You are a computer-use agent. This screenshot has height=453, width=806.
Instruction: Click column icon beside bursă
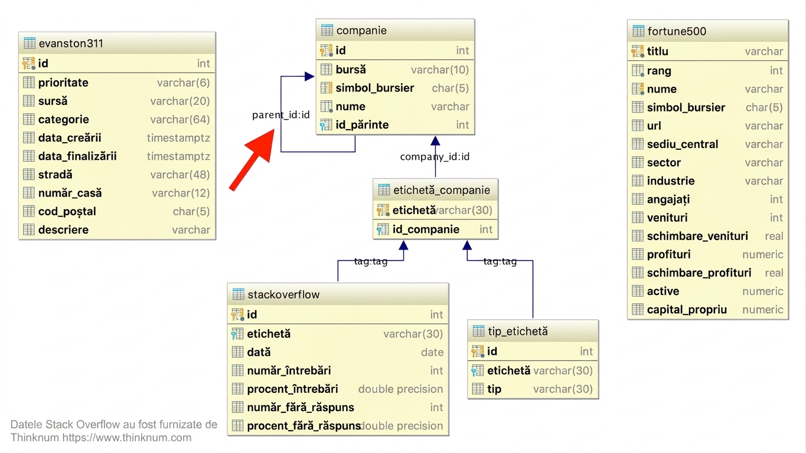point(327,70)
